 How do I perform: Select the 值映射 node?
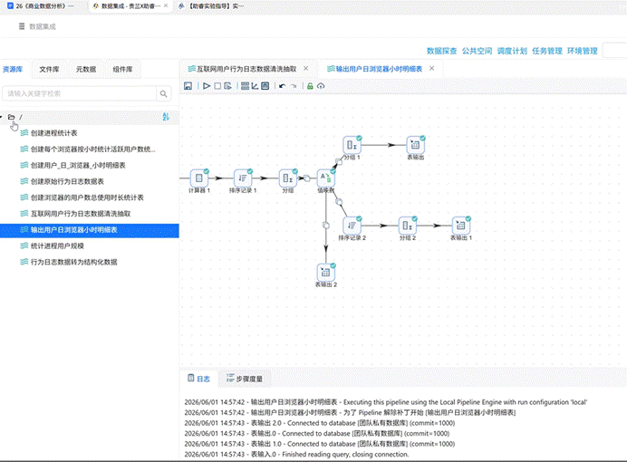pyautogui.click(x=326, y=178)
